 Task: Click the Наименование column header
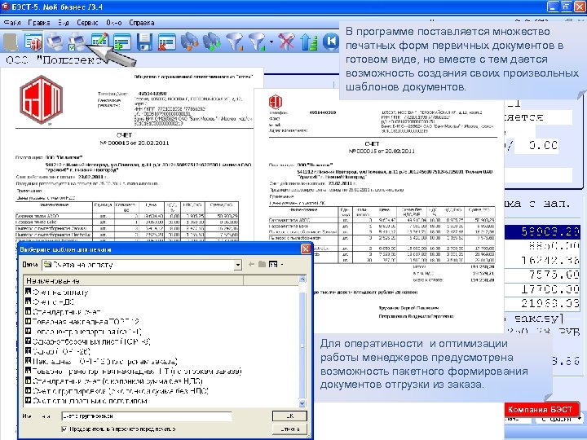point(133,280)
